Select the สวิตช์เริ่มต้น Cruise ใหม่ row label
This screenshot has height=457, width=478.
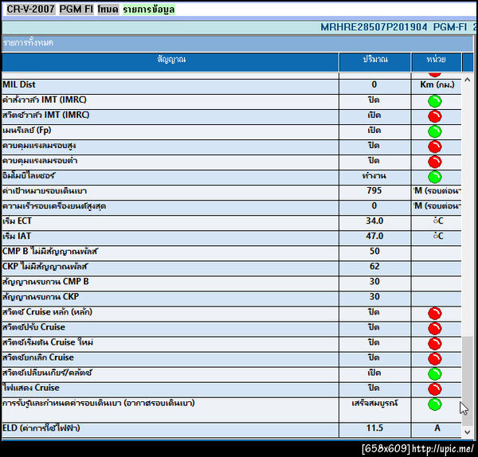click(48, 342)
